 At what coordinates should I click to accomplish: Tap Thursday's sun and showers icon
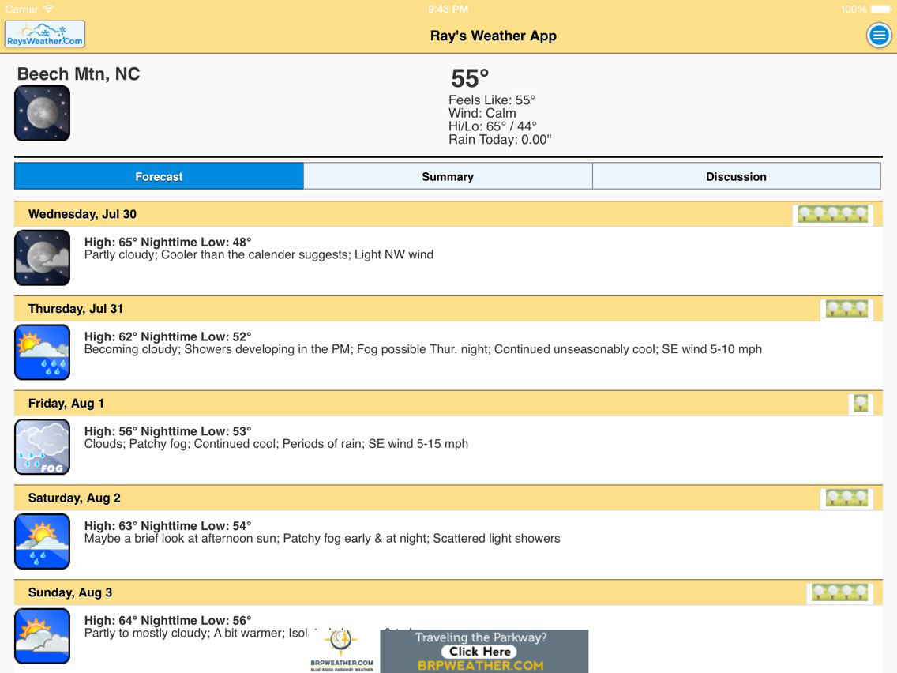coord(43,352)
